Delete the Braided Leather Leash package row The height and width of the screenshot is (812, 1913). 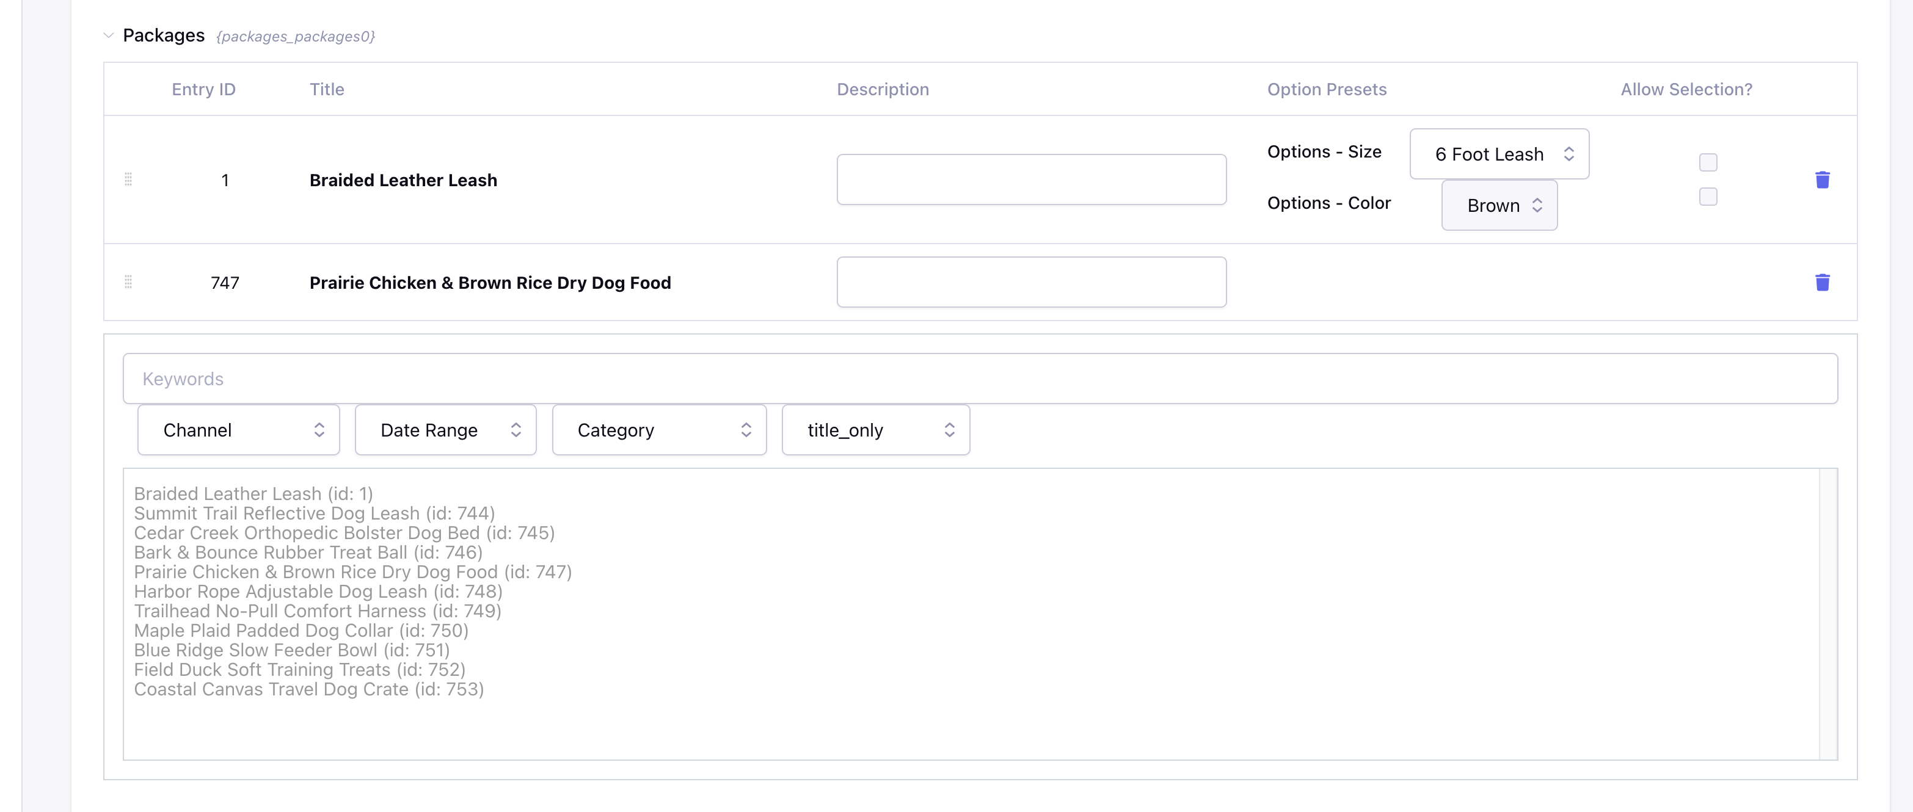tap(1821, 179)
